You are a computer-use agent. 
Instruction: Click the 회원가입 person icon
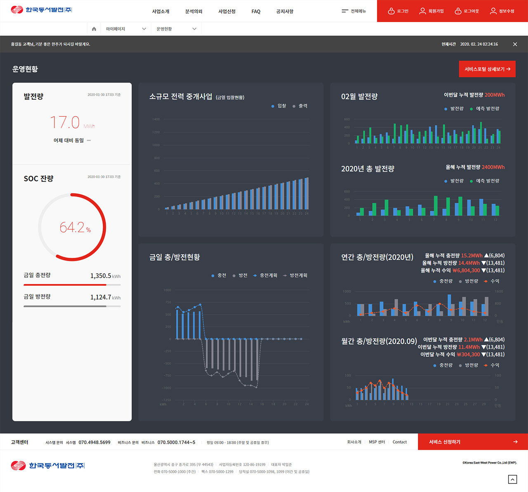point(422,11)
